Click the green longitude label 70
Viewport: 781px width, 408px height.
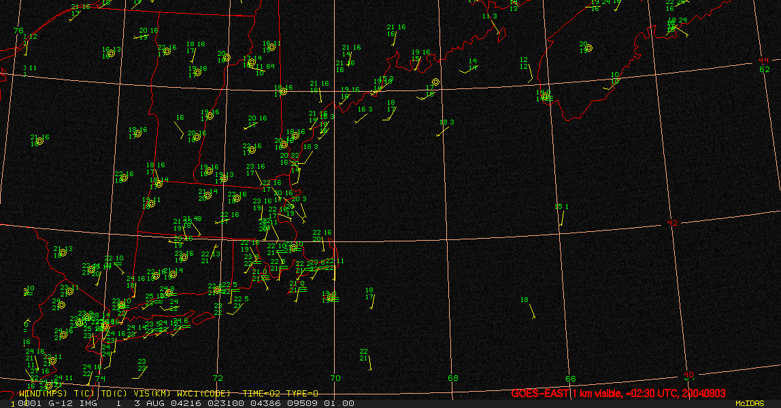(335, 378)
